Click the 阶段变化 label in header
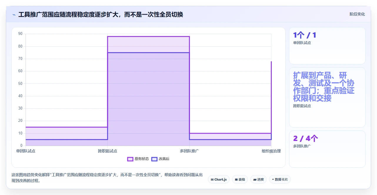 (357, 14)
